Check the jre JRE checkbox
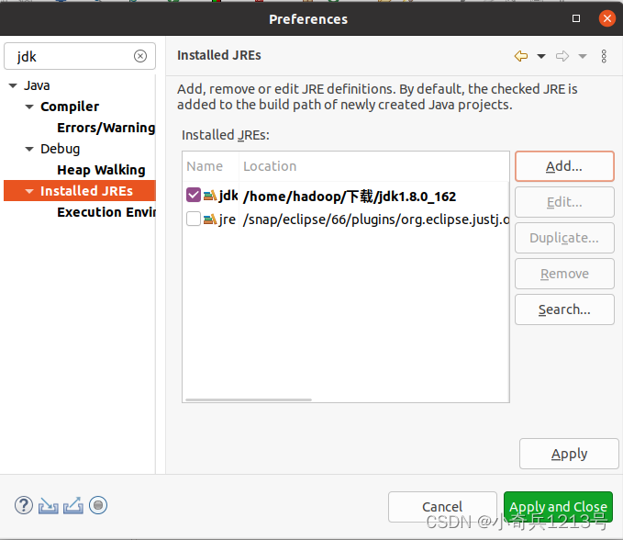Image resolution: width=623 pixels, height=540 pixels. pyautogui.click(x=193, y=219)
